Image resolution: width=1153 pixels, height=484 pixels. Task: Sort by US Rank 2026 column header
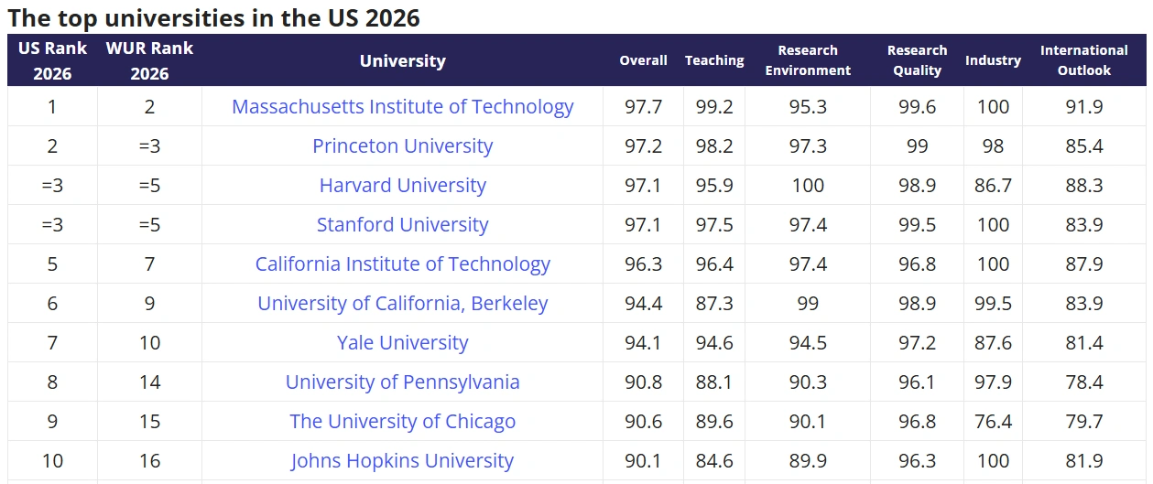click(x=52, y=60)
